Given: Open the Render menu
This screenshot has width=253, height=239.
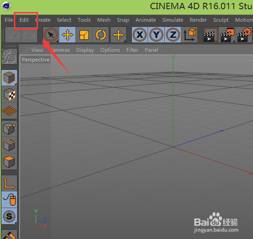Looking at the screenshot, I should pyautogui.click(x=198, y=20).
